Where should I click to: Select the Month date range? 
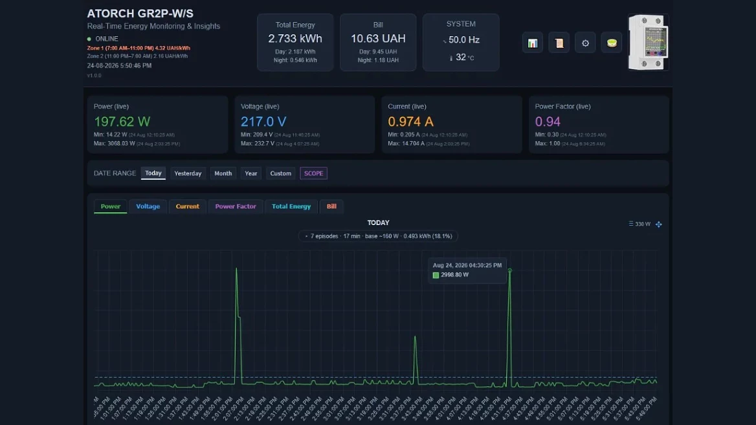(x=223, y=173)
